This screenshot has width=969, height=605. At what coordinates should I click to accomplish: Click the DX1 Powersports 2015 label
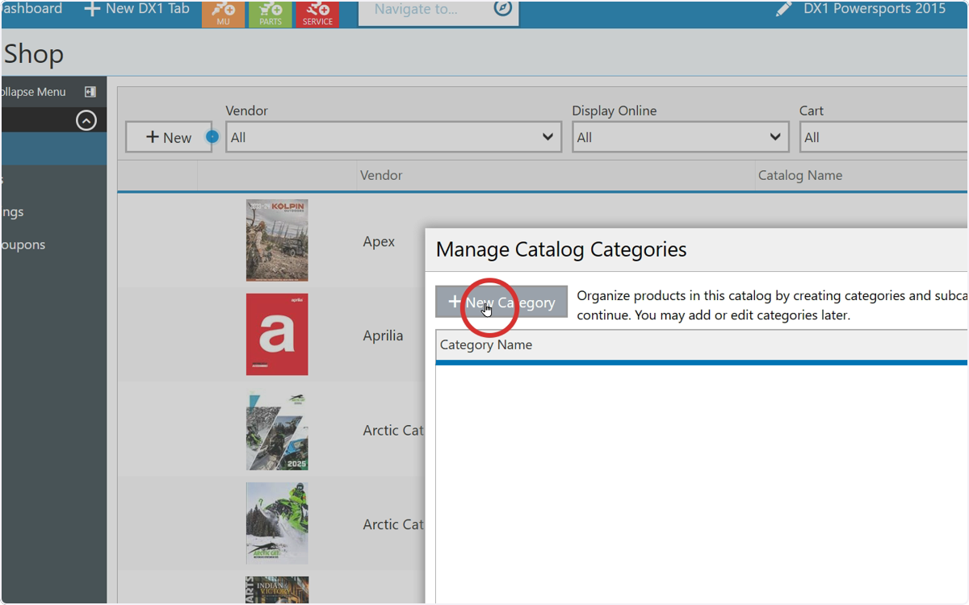tap(875, 9)
